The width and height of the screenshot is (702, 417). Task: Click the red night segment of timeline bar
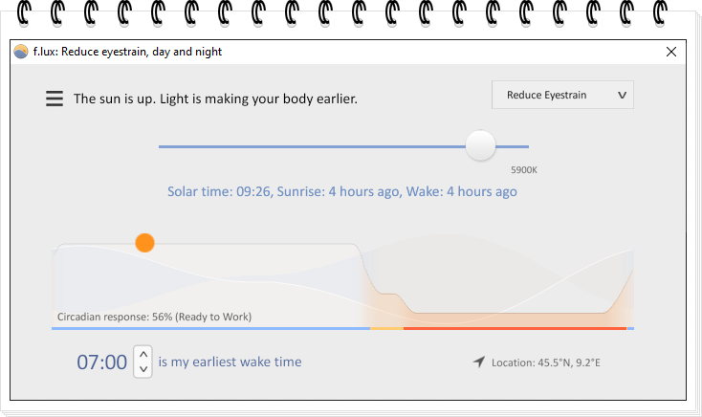coord(515,329)
